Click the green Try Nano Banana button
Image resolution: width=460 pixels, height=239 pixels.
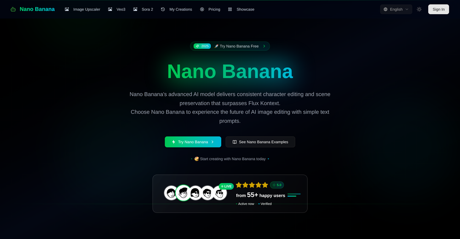(193, 142)
